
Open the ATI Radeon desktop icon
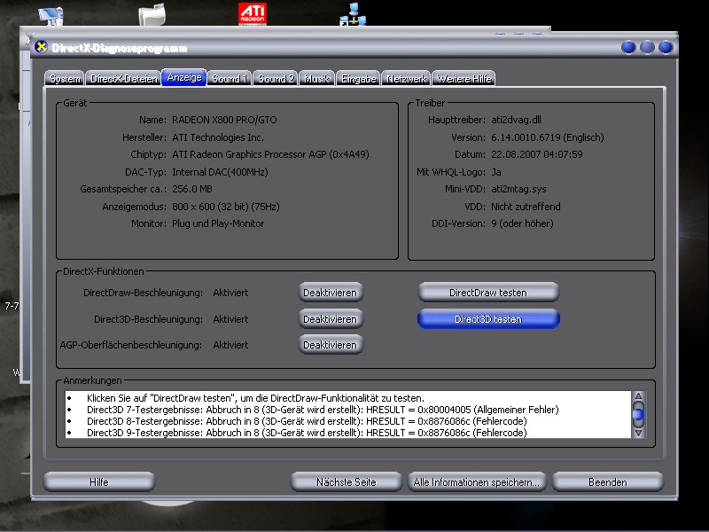point(253,14)
